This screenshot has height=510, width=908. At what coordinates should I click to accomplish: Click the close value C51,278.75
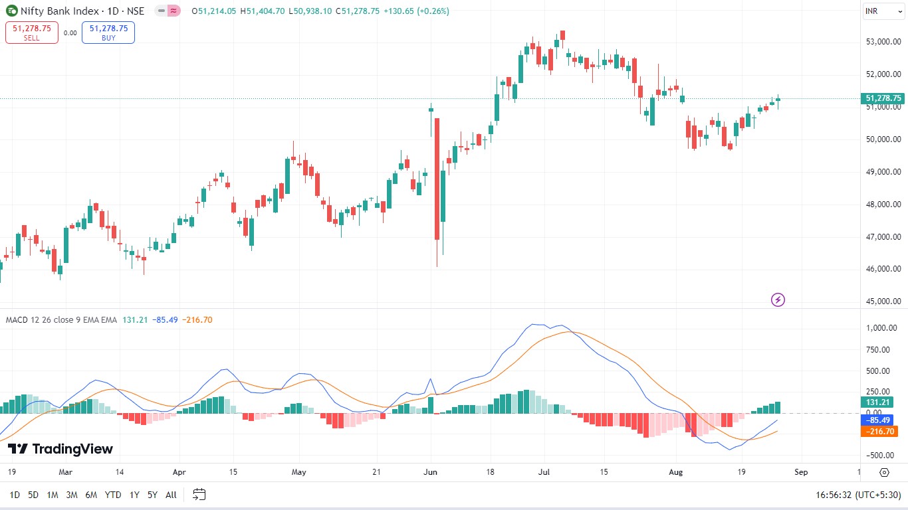[358, 11]
